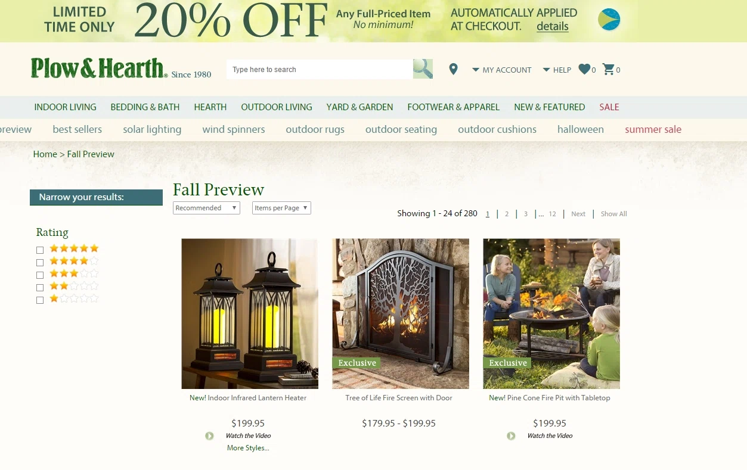Play the Pine Cone Fire Pit video icon
Screen dimensions: 747x470
(511, 436)
